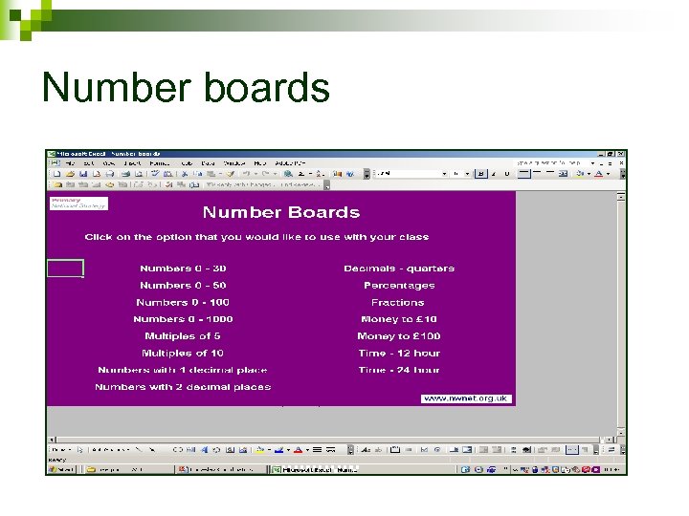
Task: Click the Money to £10 option
Action: (399, 319)
